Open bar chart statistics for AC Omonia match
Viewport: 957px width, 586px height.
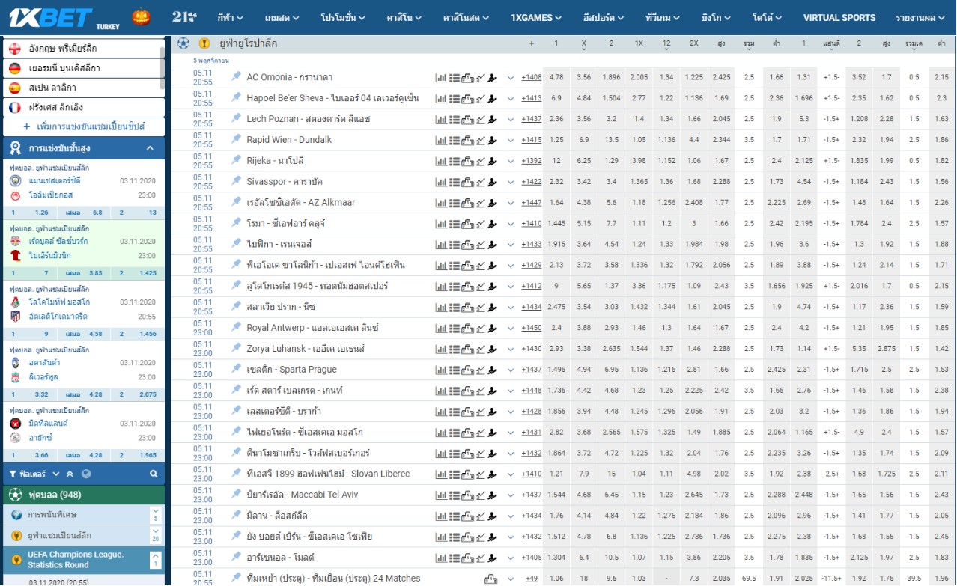(440, 77)
